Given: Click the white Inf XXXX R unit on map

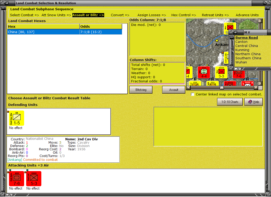Looking at the screenshot, I should [x=247, y=83].
